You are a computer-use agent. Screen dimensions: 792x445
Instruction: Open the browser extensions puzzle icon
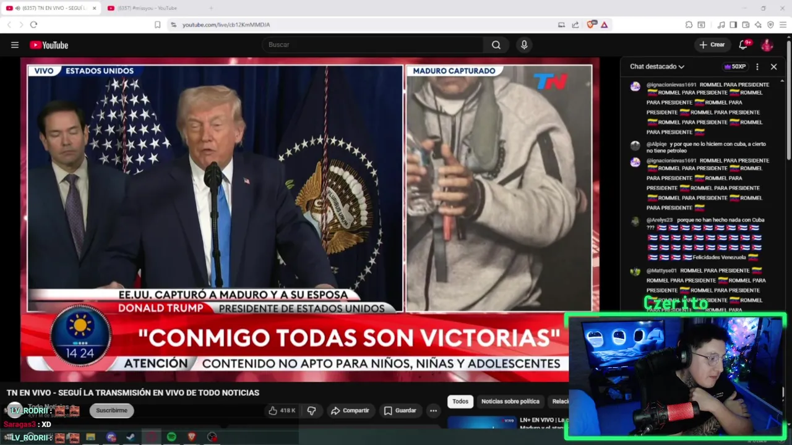coord(689,25)
